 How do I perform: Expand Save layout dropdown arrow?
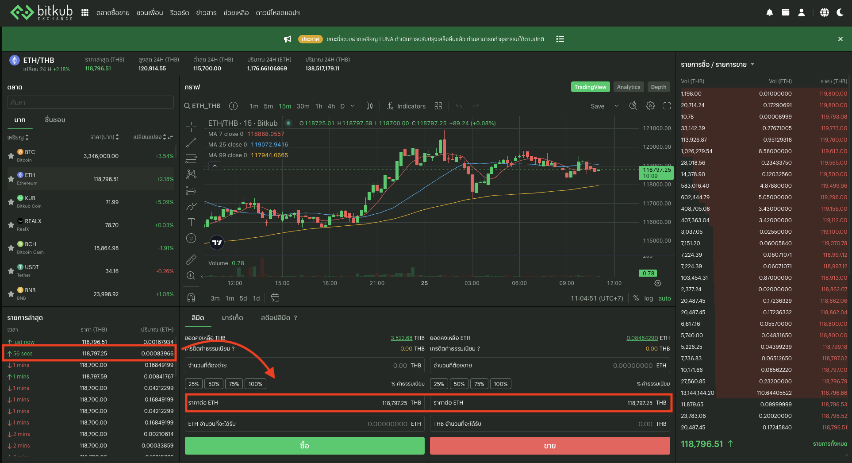(x=616, y=106)
